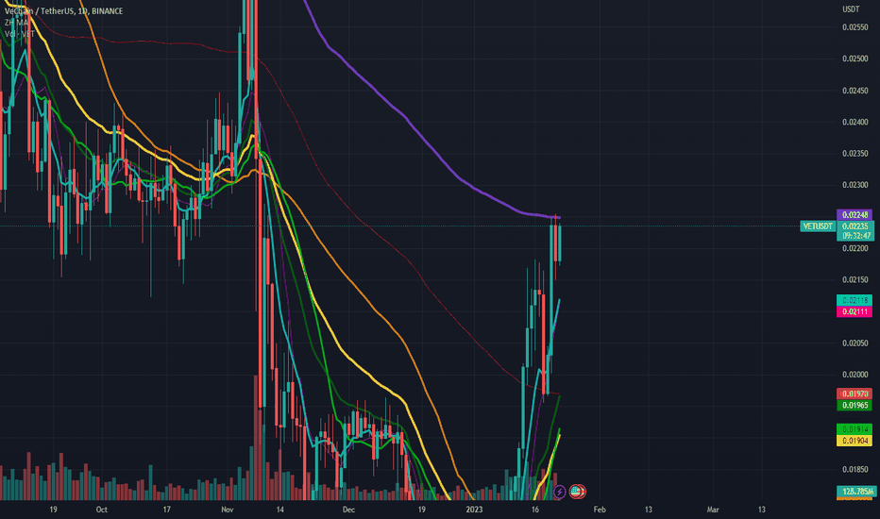Click the 128.785M volume tag

tap(855, 492)
